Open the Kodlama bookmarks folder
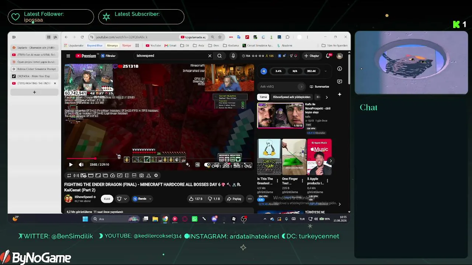Image resolution: width=472 pixels, height=265 pixels. tap(231, 46)
